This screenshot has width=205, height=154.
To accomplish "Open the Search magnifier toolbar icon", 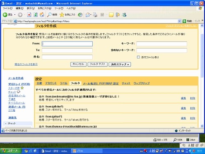I will 49,15.
